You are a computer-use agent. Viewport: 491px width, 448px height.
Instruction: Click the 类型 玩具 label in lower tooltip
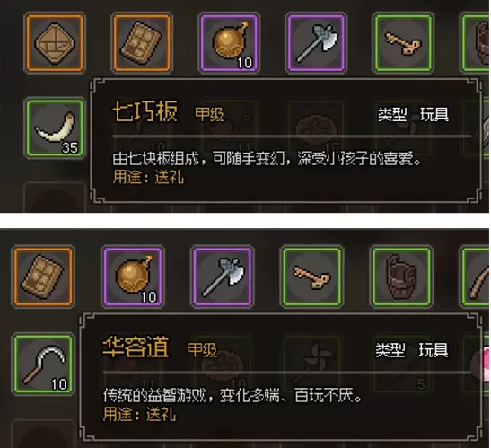tap(412, 349)
